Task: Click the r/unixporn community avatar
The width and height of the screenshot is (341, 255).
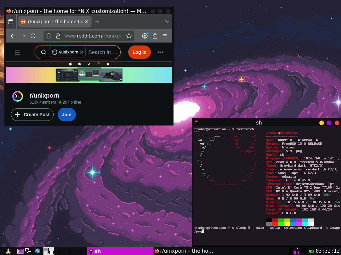Action: tap(18, 97)
